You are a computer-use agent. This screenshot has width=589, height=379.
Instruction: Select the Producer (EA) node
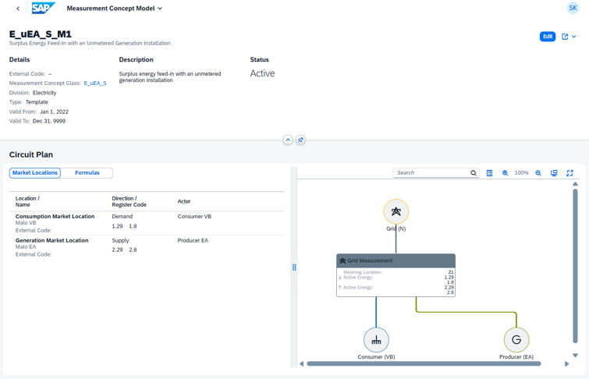click(x=516, y=340)
